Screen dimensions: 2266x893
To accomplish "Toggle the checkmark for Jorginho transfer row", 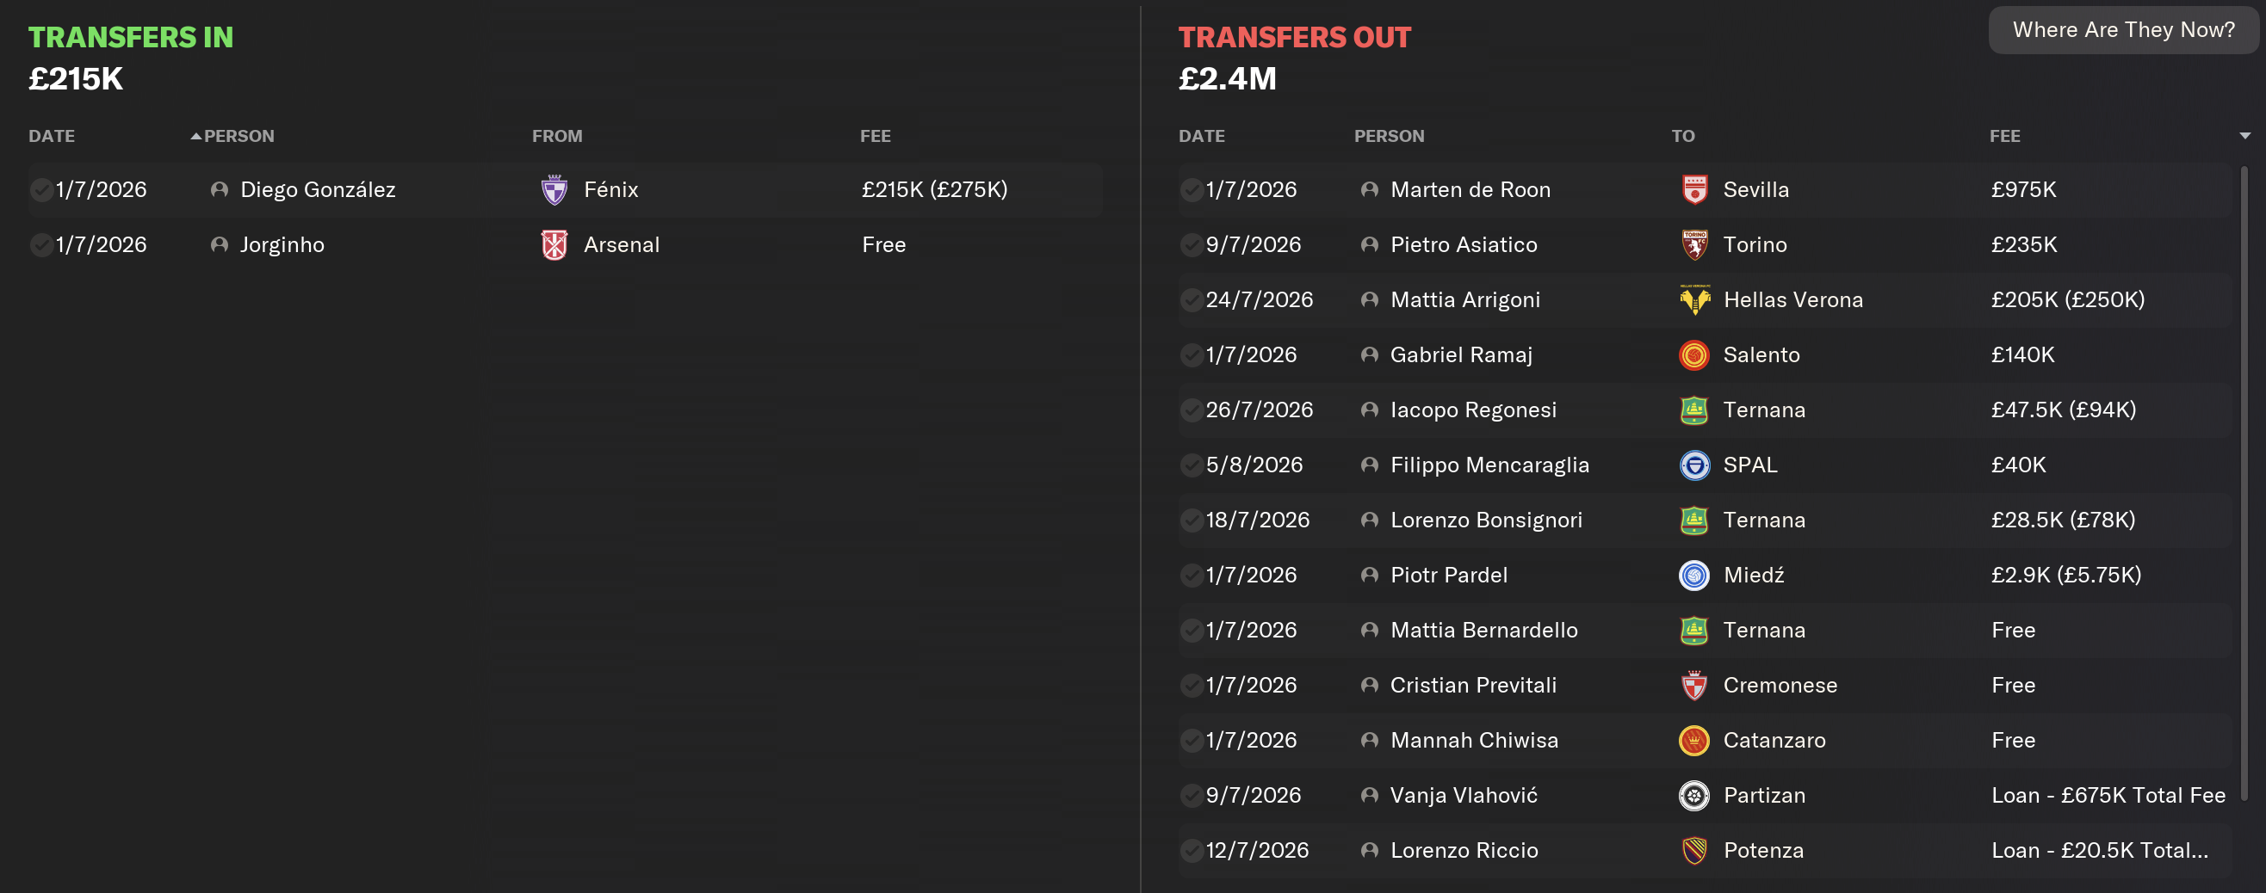I will tap(40, 245).
